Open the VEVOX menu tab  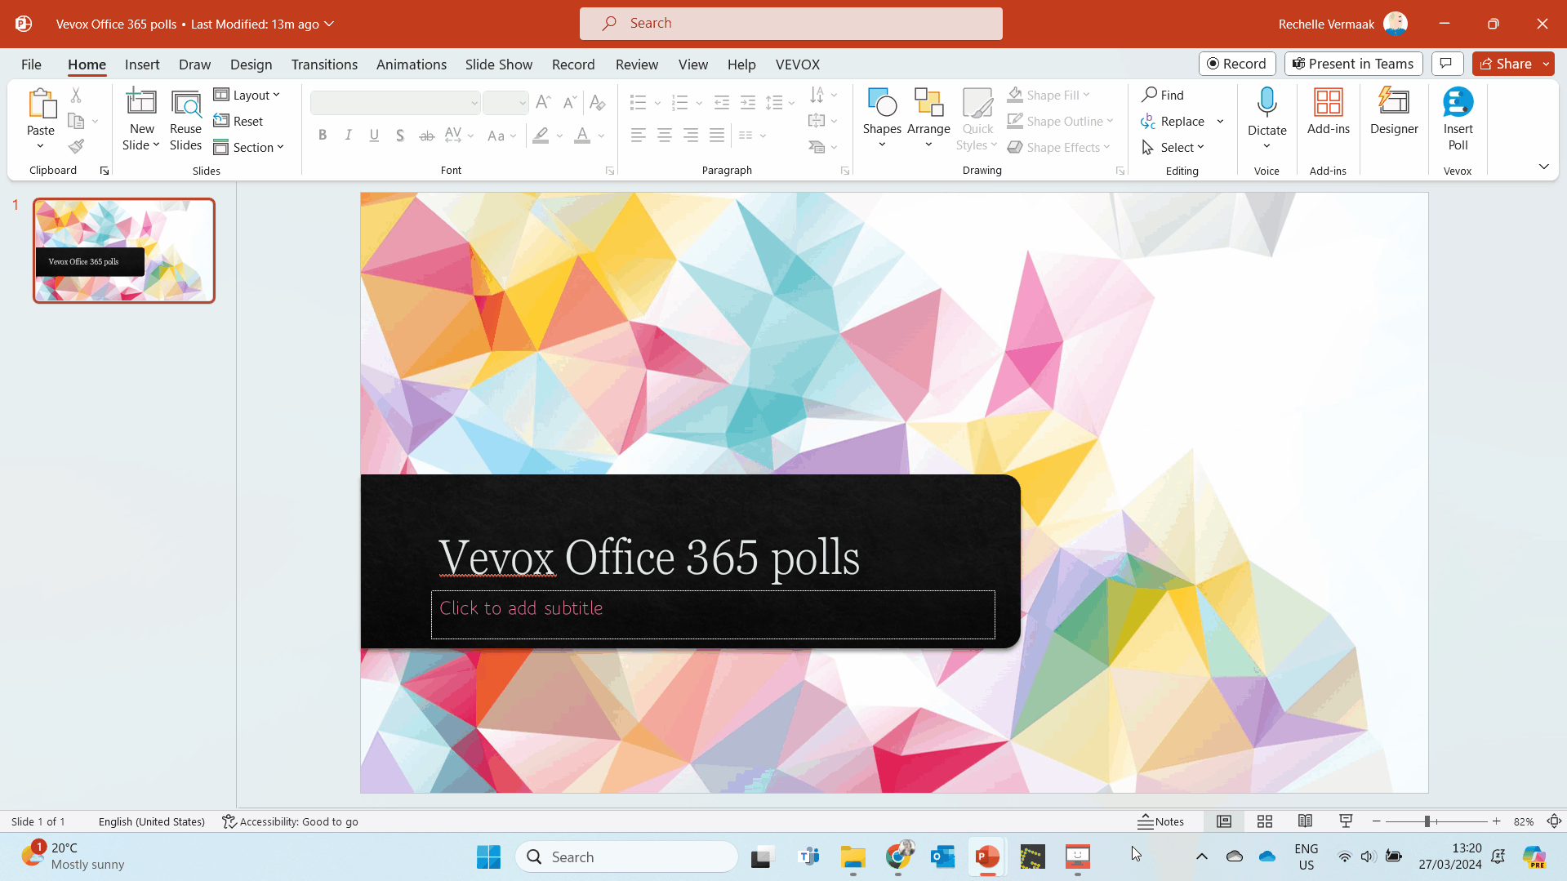click(797, 65)
